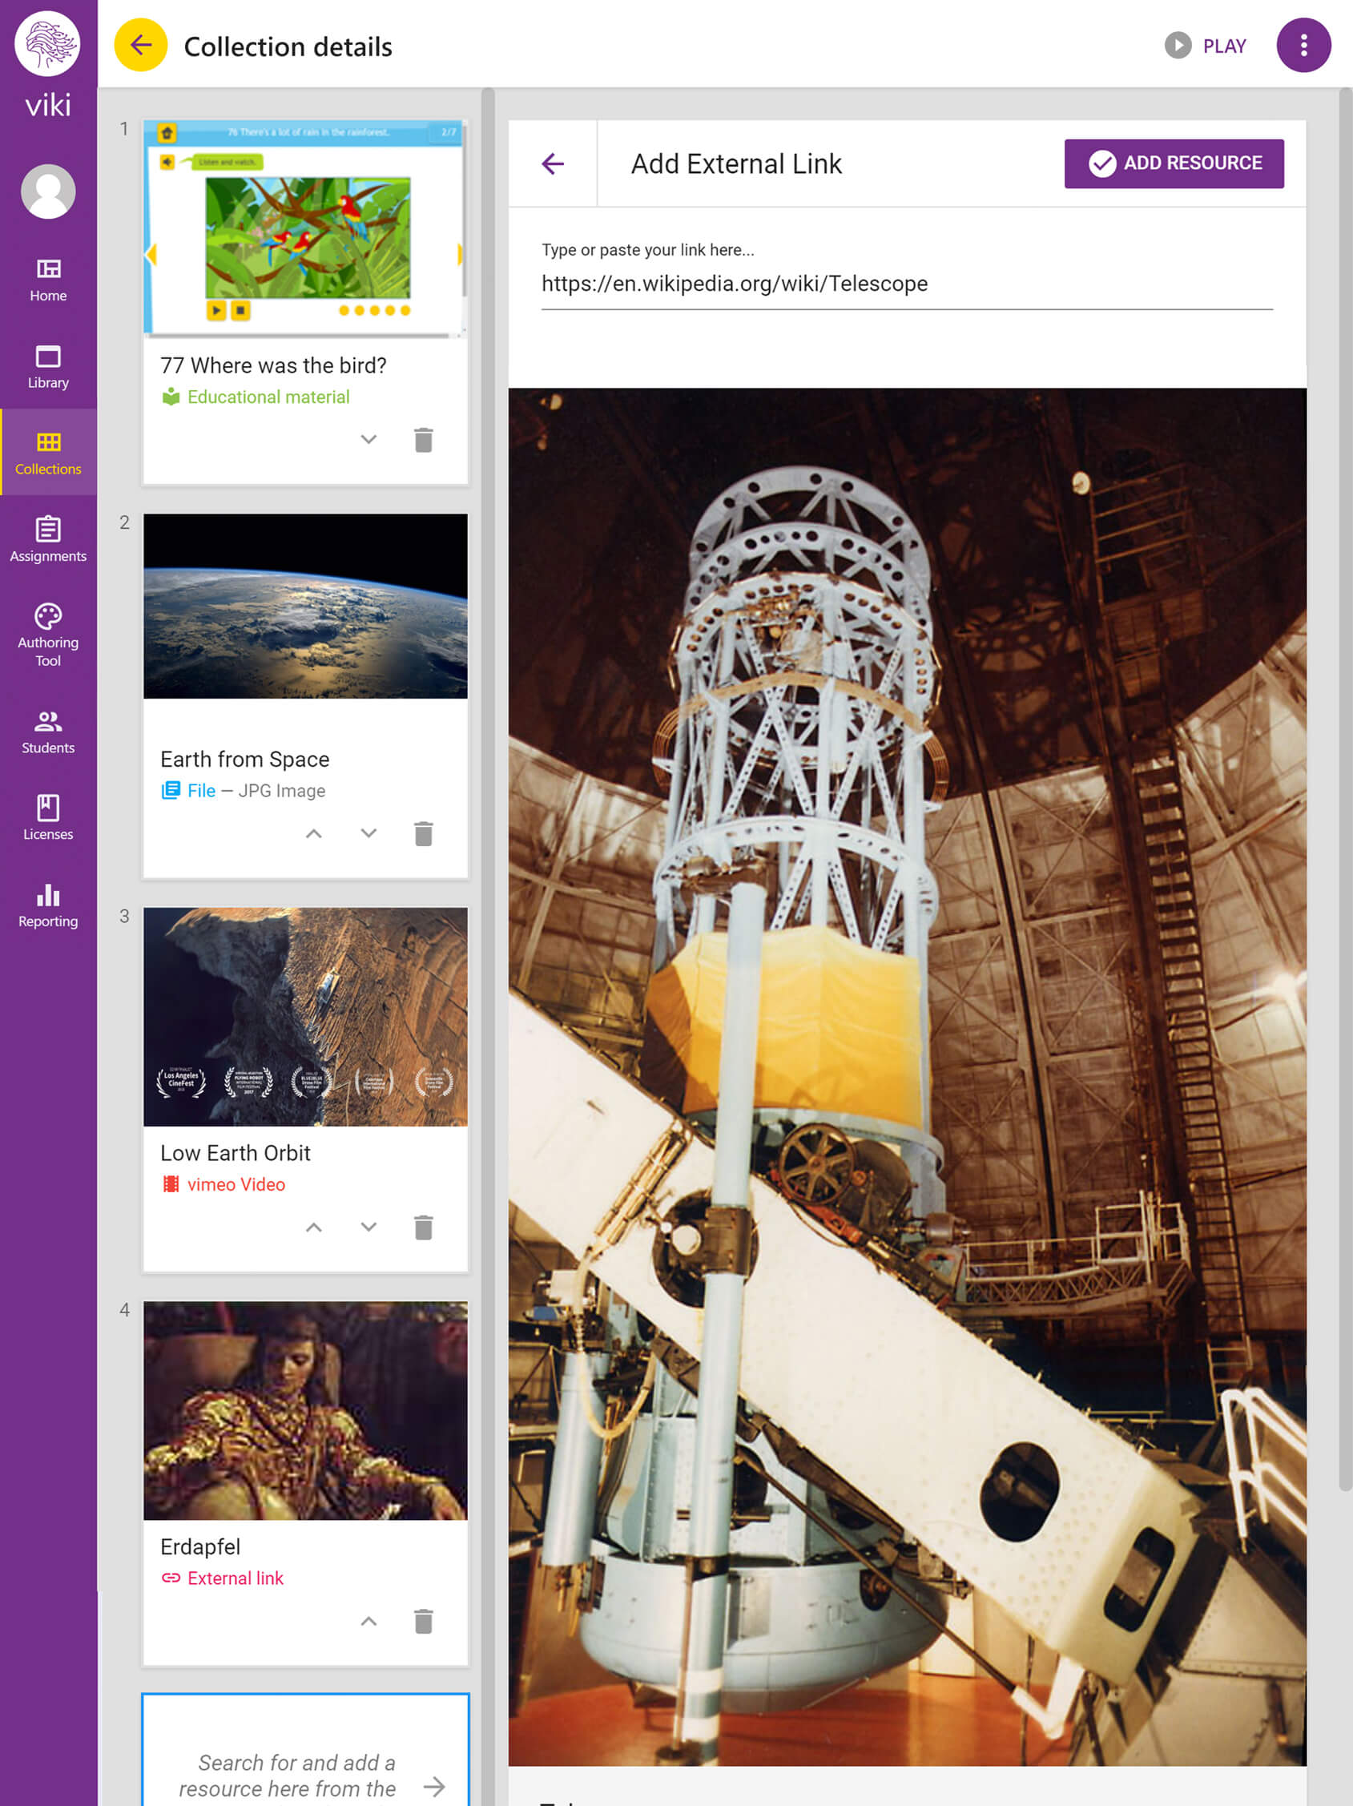The image size is (1353, 1806).
Task: Delete '77 Where was the bird?' resource
Action: click(424, 439)
